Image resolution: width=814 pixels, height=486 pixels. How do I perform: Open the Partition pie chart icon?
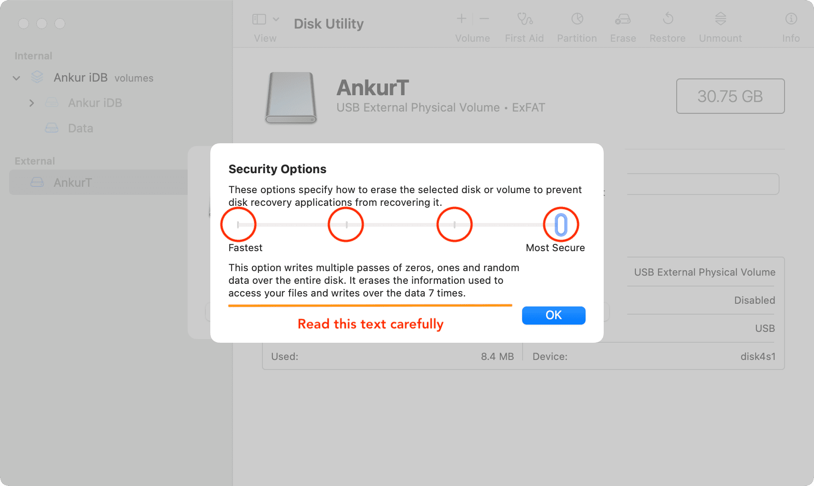coord(577,19)
